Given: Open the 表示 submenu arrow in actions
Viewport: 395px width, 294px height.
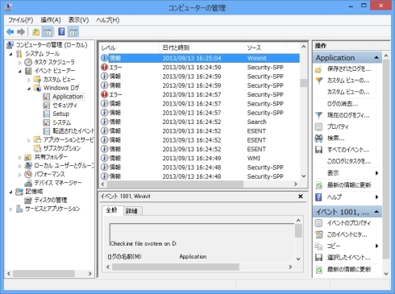Looking at the screenshot, I should pos(376,173).
